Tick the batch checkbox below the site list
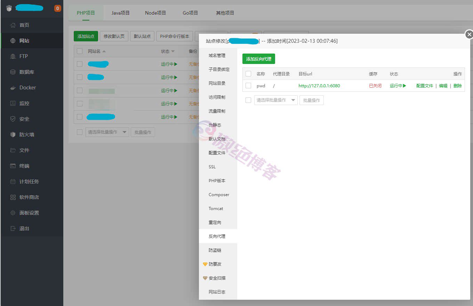 point(80,132)
